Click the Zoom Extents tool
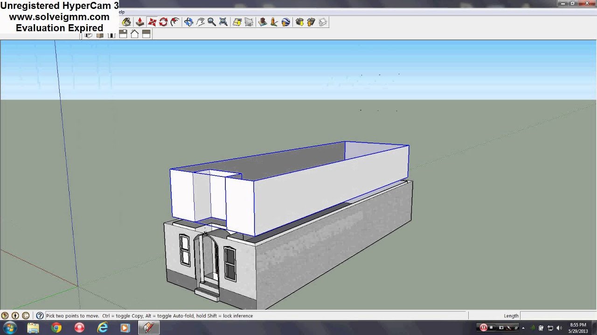597x335 pixels. (x=223, y=22)
